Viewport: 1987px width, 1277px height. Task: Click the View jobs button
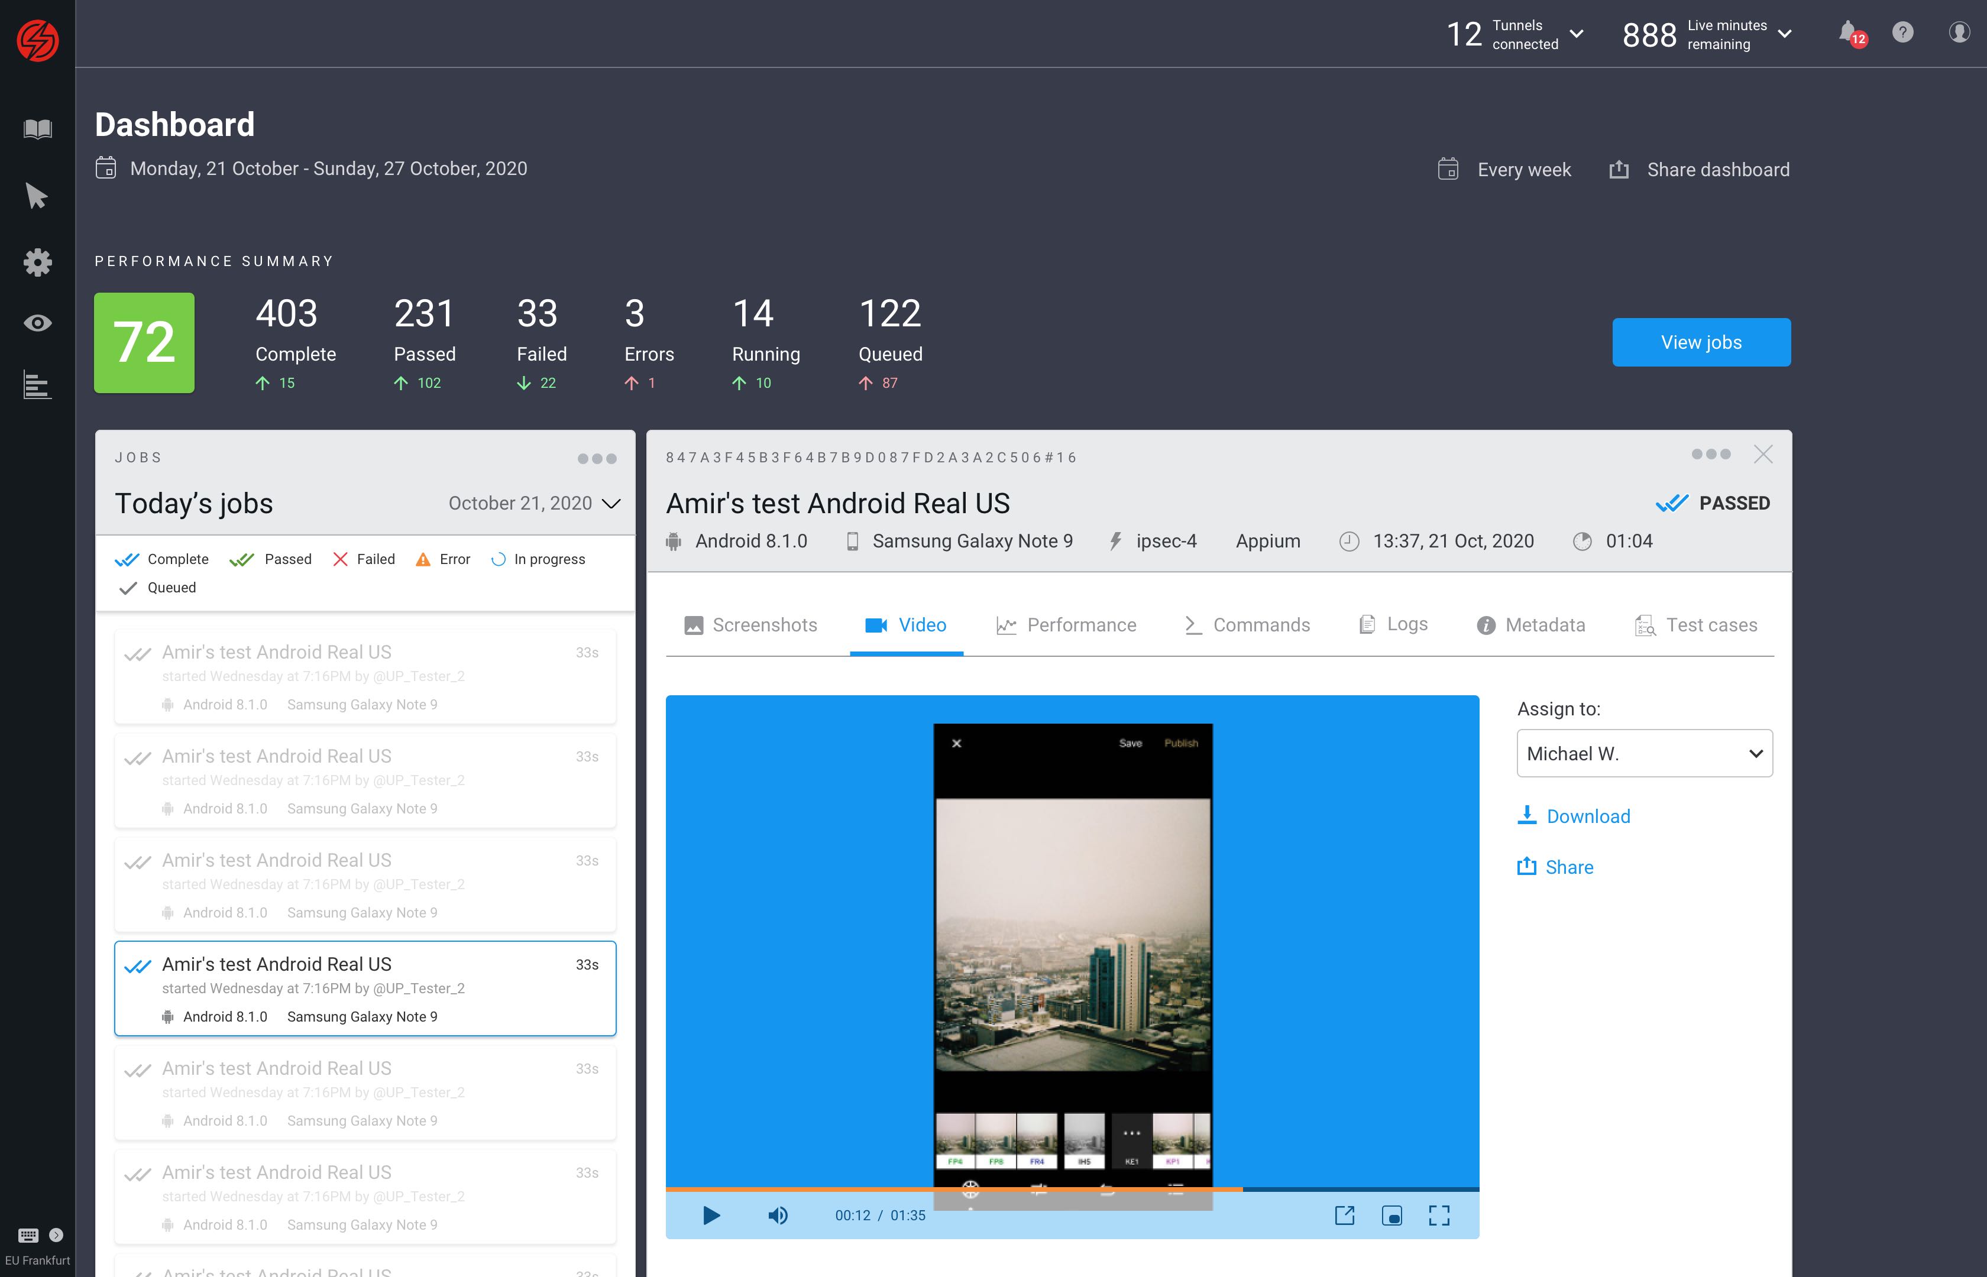coord(1701,342)
